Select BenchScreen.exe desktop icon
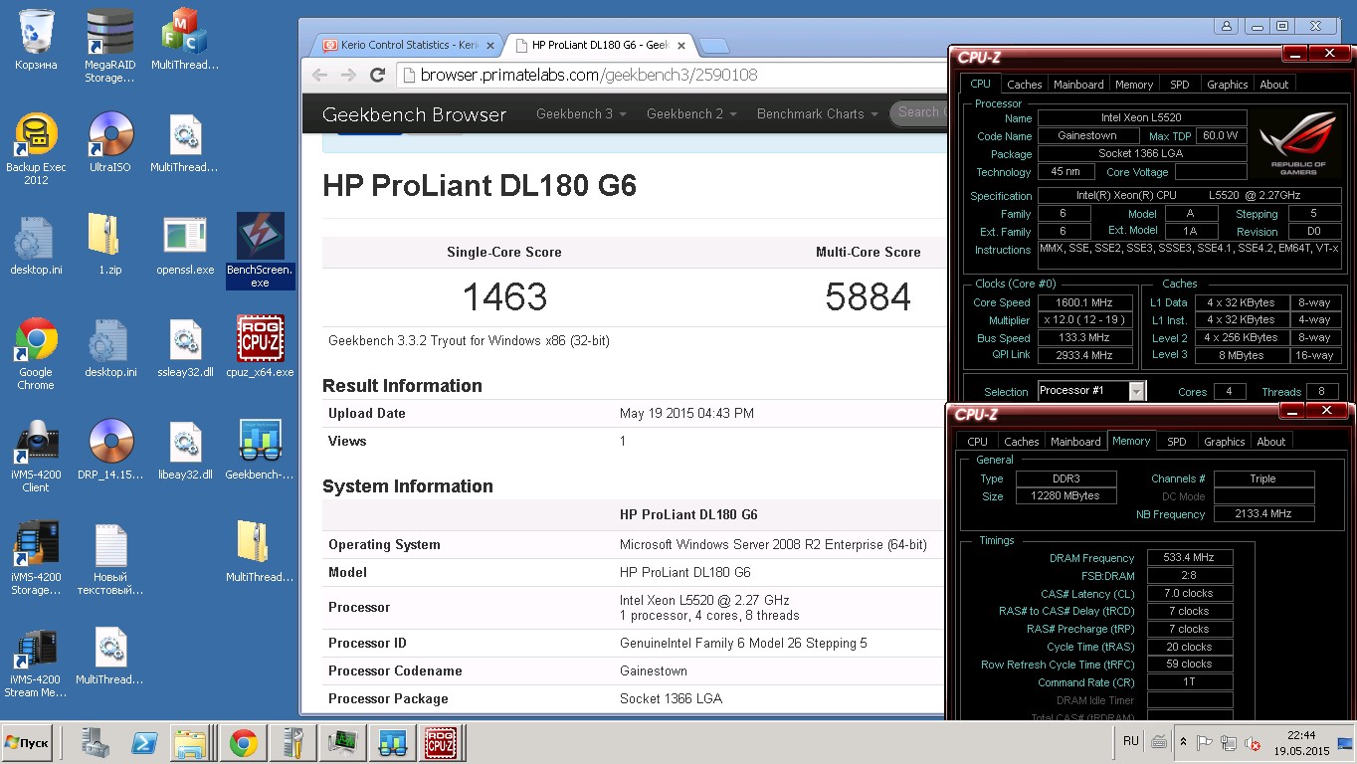Viewport: 1357px width, 764px height. 260,250
